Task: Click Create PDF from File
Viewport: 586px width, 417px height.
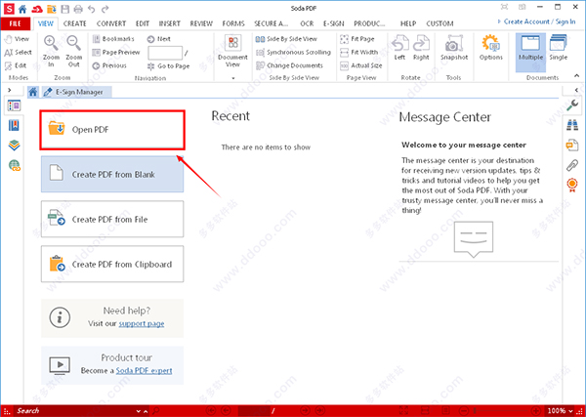Action: tap(112, 219)
